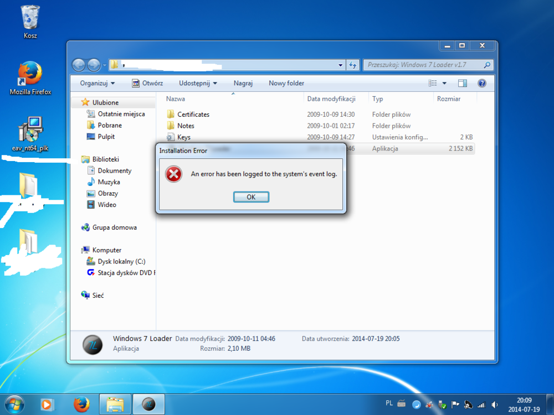Open the Obrazy library
This screenshot has height=415, width=554.
[108, 193]
